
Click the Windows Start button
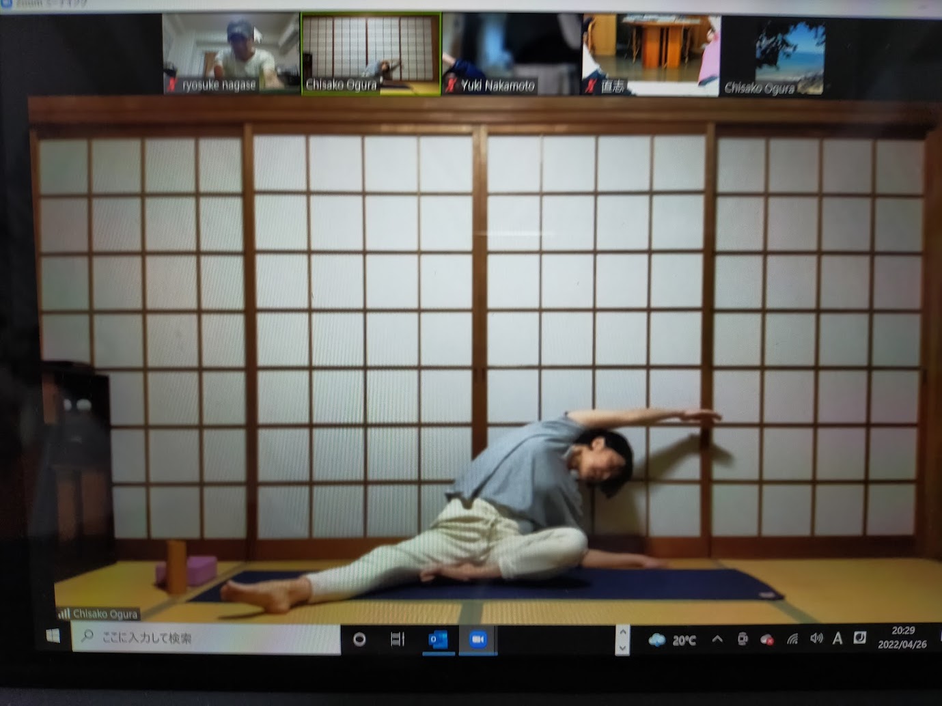53,636
